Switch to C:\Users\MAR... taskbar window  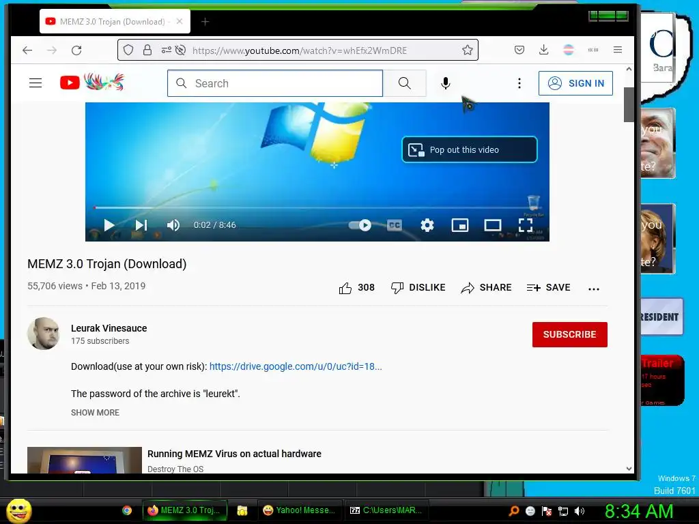pos(386,510)
